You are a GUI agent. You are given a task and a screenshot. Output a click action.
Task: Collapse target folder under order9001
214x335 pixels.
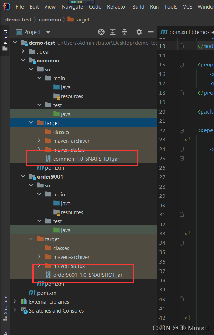click(x=31, y=239)
